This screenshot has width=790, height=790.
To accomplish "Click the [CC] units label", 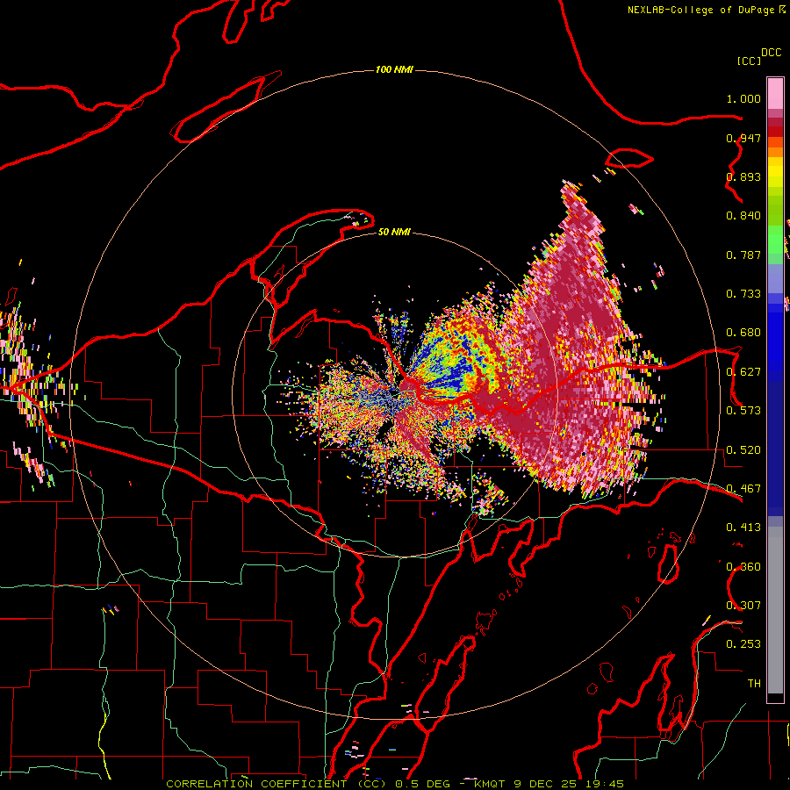I will 749,61.
